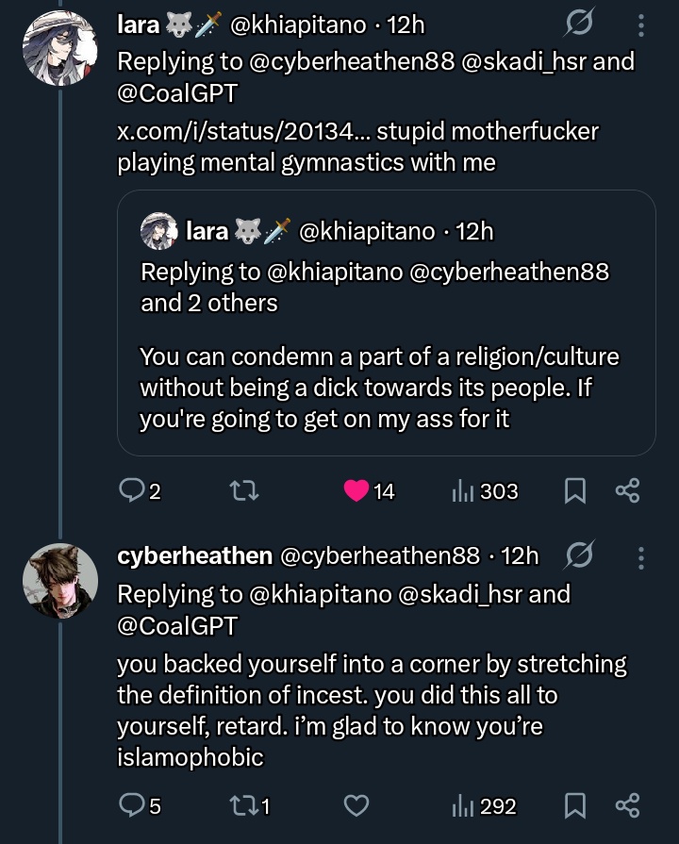Image resolution: width=679 pixels, height=844 pixels.
Task: Open the x.com/i/status link
Action: 240,131
